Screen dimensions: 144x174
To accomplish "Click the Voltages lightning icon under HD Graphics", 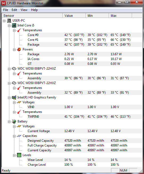I will click(x=19, y=102).
